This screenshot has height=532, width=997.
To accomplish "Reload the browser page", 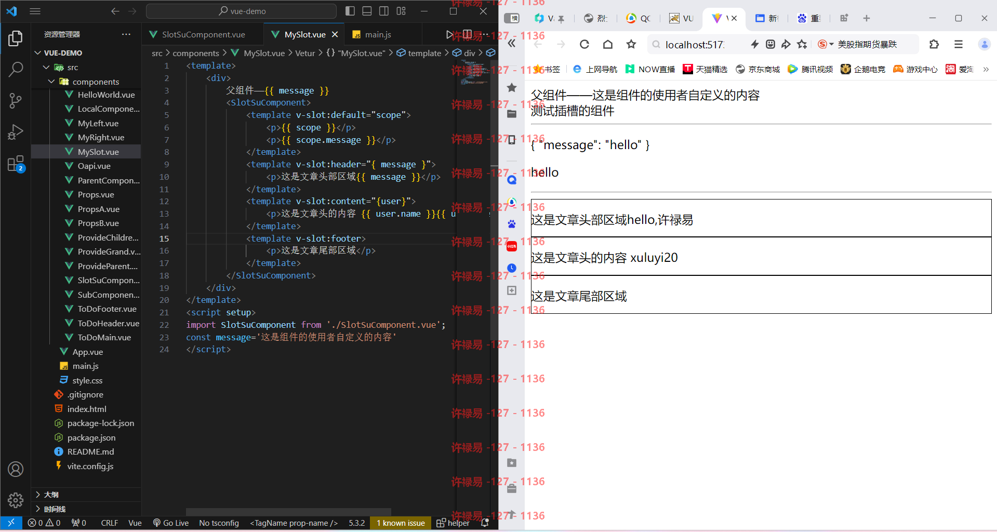I will [584, 45].
